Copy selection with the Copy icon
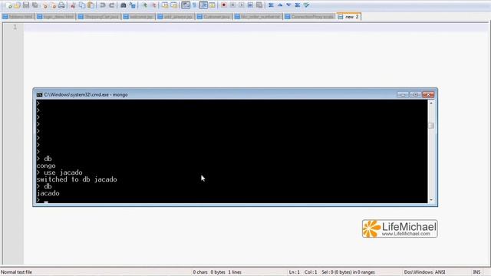The width and height of the screenshot is (491, 276). tap(82, 5)
